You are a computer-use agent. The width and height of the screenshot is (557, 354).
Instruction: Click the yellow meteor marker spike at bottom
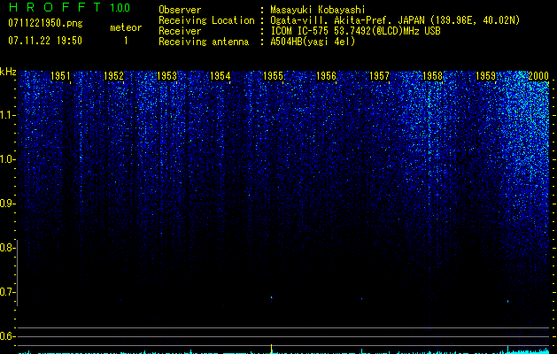[x=272, y=349]
